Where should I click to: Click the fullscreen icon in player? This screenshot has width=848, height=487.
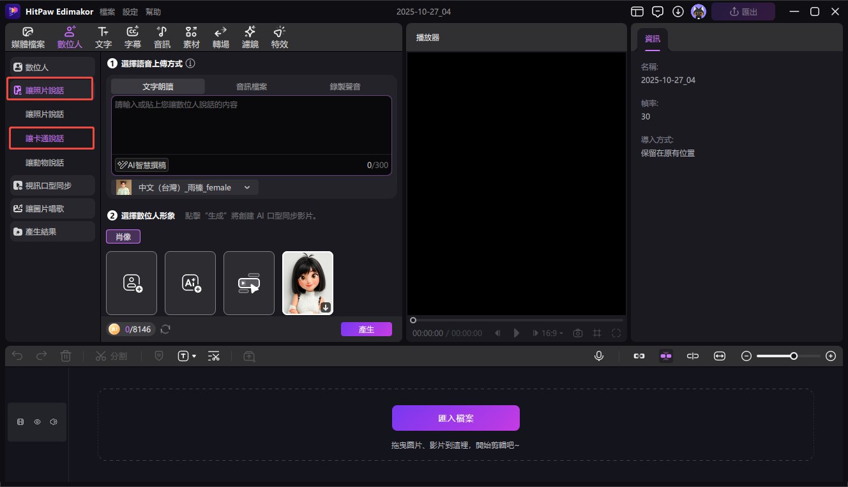(x=616, y=333)
